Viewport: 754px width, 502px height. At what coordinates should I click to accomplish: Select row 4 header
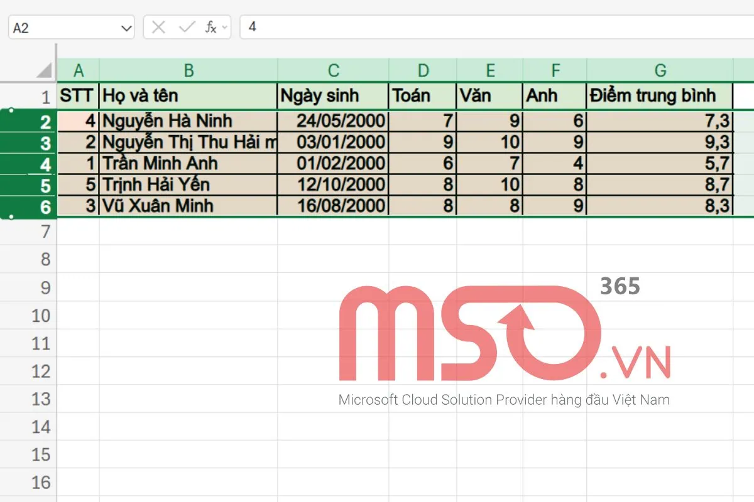click(45, 164)
